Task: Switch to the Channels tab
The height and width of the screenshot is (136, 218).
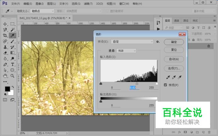Action: coord(176,21)
